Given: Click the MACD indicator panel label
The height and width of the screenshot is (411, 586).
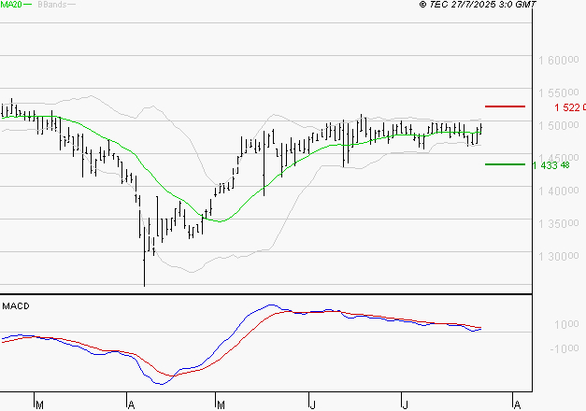Looking at the screenshot, I should pos(16,305).
